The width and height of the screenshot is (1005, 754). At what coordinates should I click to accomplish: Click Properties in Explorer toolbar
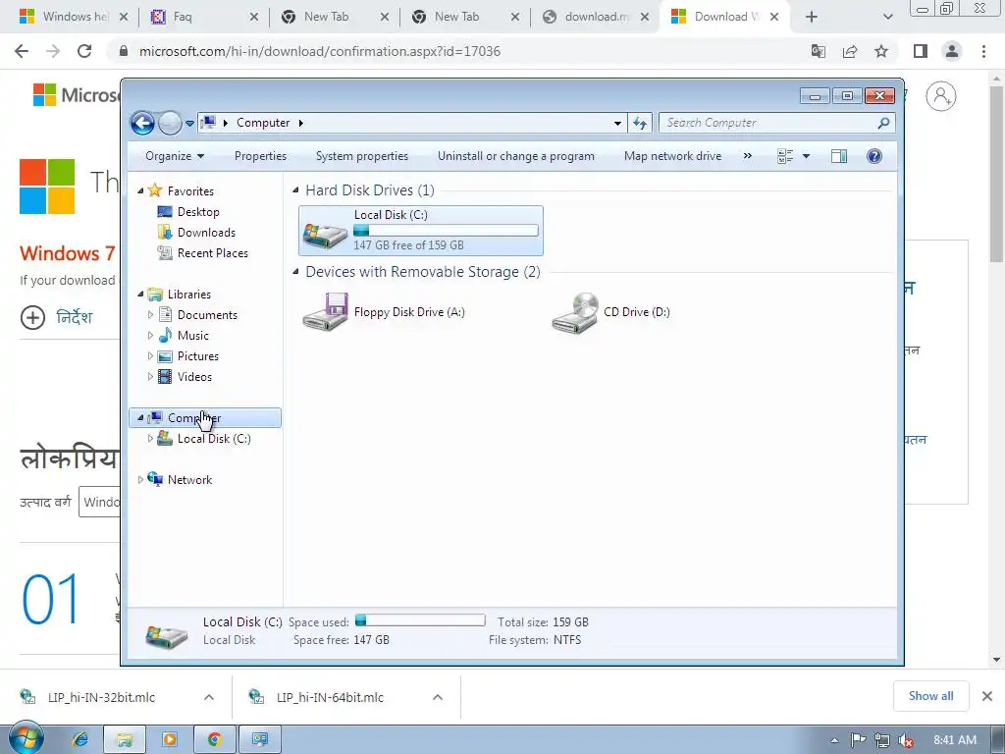click(260, 156)
